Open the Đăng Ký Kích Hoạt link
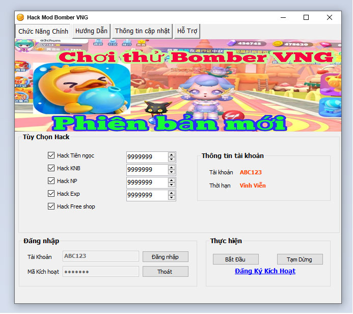Viewport: 353px width, 314px height. (x=265, y=271)
